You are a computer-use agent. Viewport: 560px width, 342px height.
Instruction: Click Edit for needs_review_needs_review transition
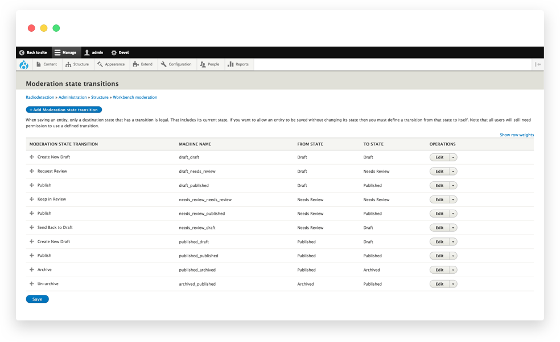439,200
